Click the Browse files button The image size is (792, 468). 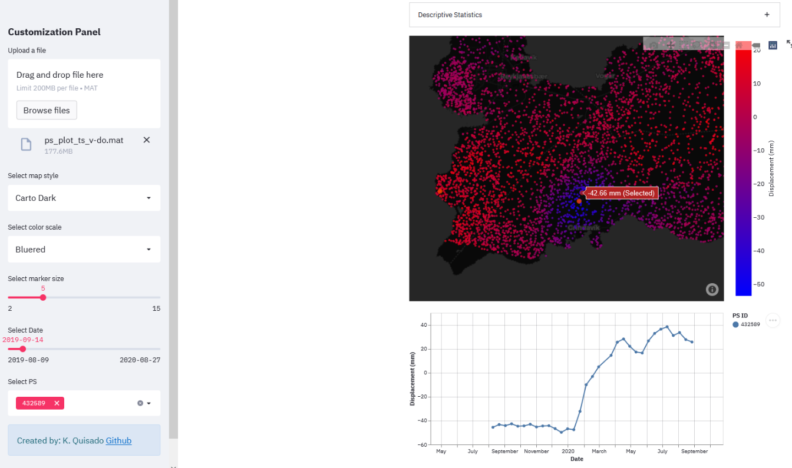tap(47, 110)
